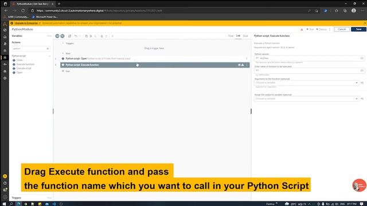The height and width of the screenshot is (206, 367).
Task: Dismiss the yellow upgrade banner
Action: click(x=365, y=23)
